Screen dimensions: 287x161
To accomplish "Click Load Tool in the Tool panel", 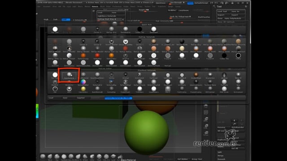I will point(224,11).
